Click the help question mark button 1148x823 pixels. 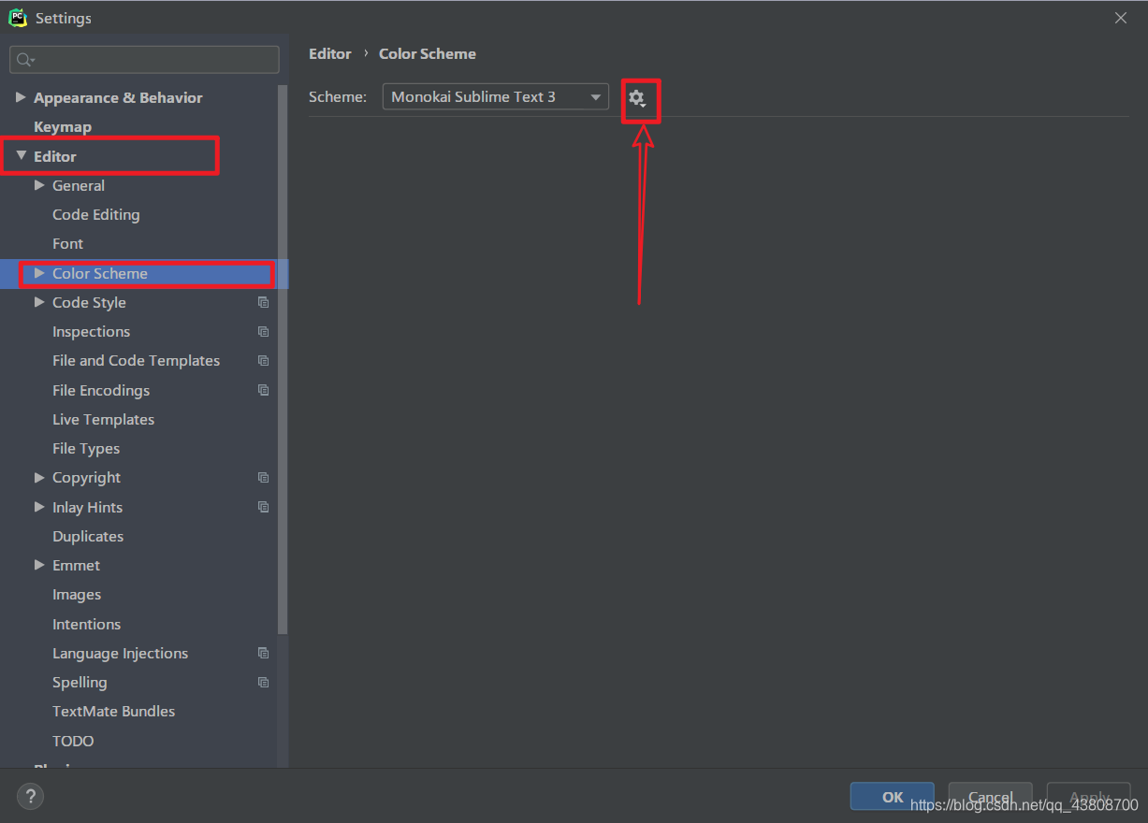pyautogui.click(x=31, y=797)
